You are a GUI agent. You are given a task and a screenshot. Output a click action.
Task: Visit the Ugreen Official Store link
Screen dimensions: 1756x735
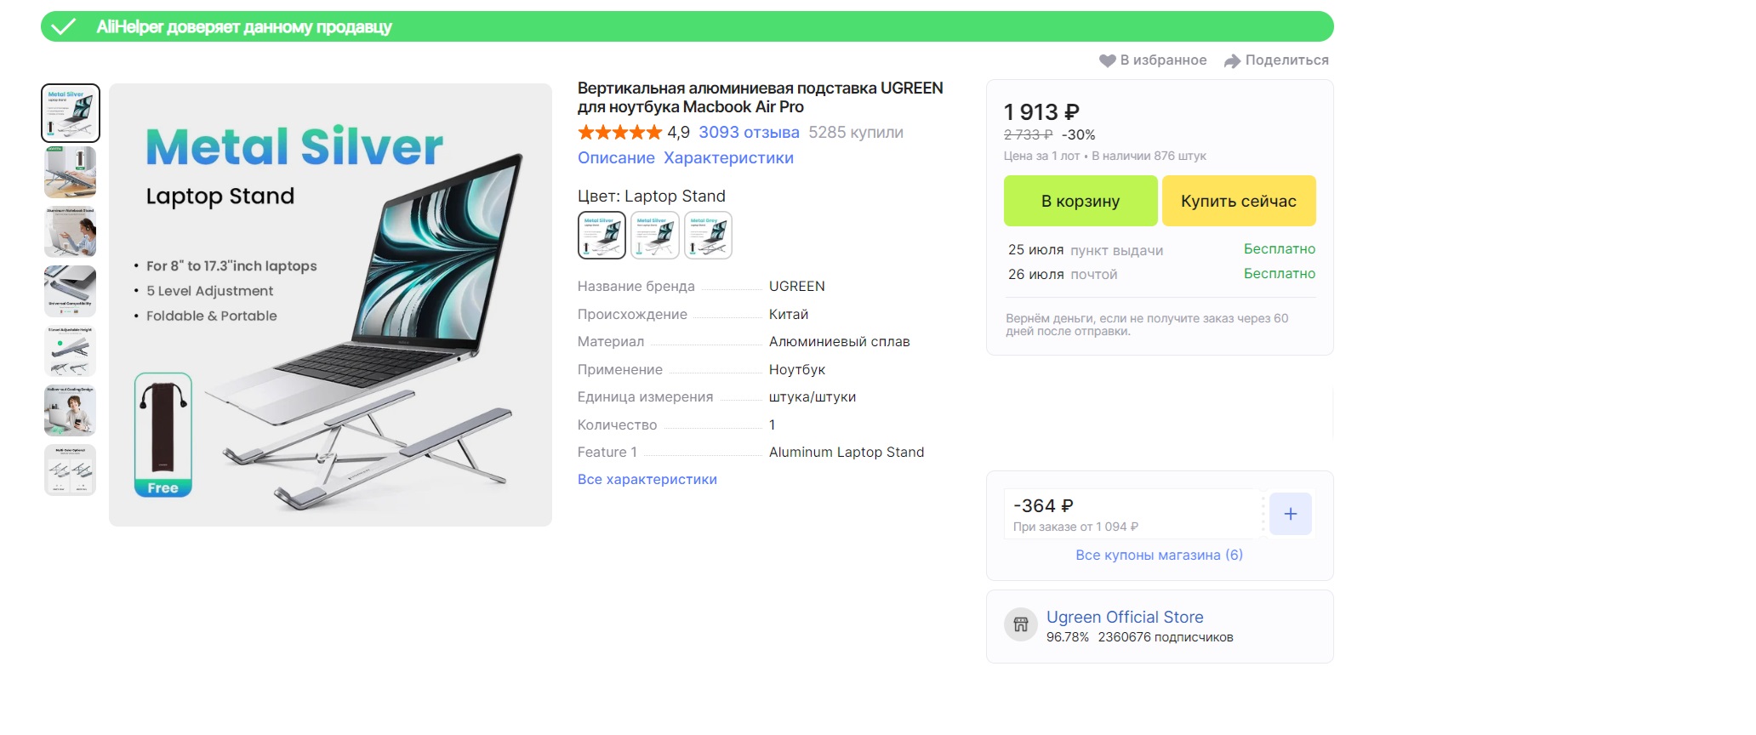coord(1125,618)
